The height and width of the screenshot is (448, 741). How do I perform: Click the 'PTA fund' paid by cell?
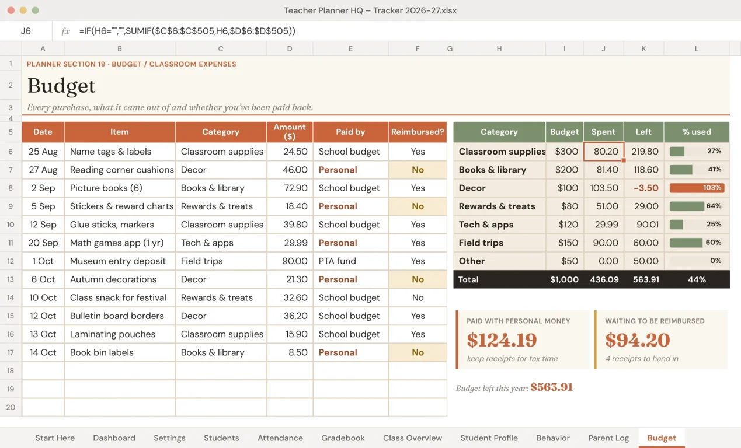(350, 261)
